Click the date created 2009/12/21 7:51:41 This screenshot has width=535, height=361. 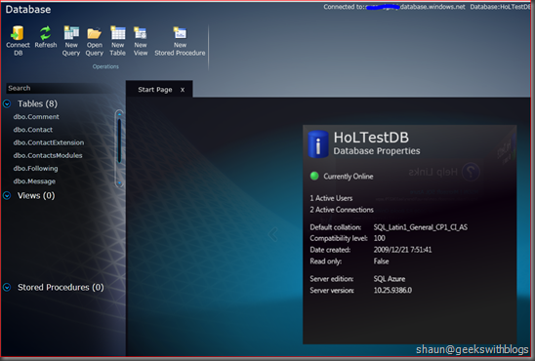(x=402, y=250)
